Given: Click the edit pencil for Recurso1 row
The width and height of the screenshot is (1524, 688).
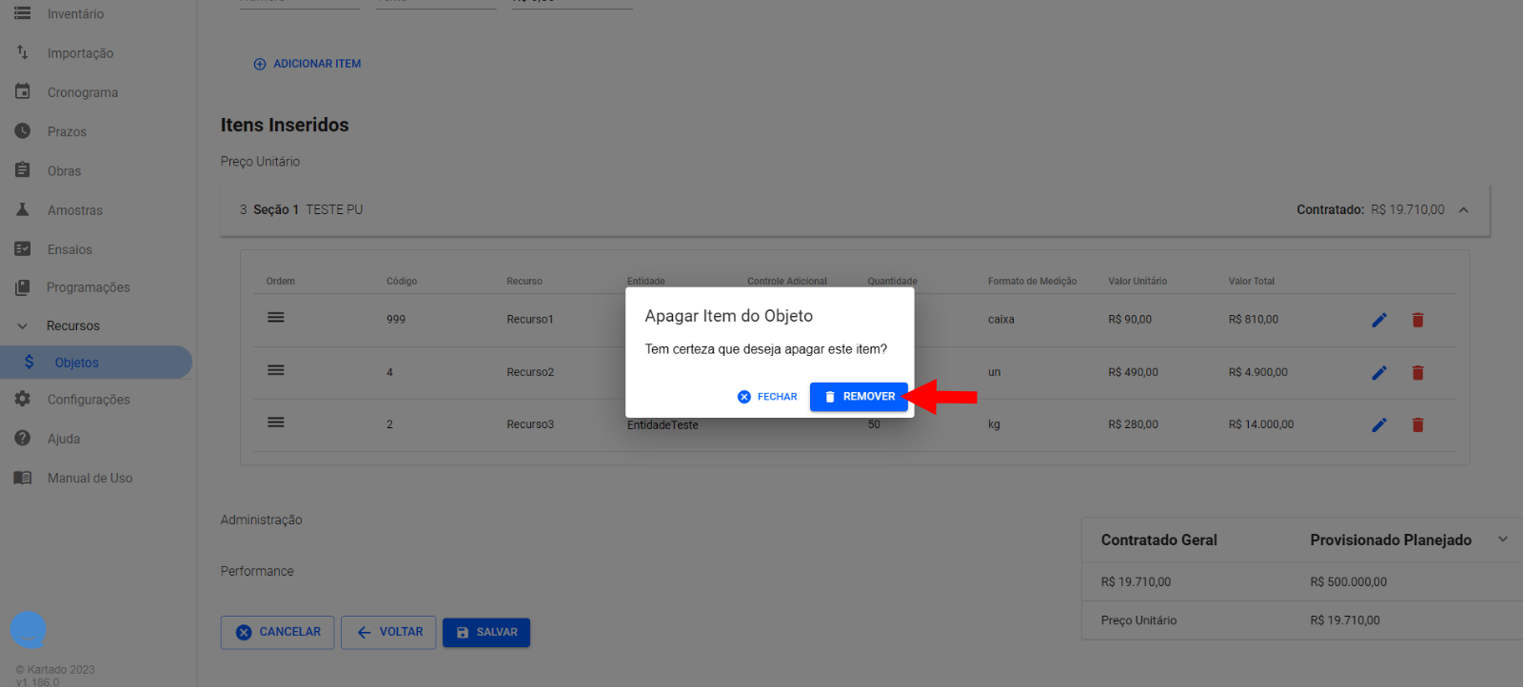Looking at the screenshot, I should pyautogui.click(x=1378, y=320).
